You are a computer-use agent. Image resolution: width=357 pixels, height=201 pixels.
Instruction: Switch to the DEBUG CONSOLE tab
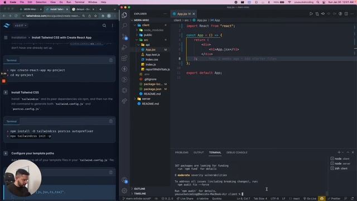pyautogui.click(x=237, y=152)
